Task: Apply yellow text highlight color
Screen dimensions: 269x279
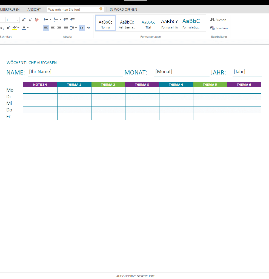Action: (15, 28)
